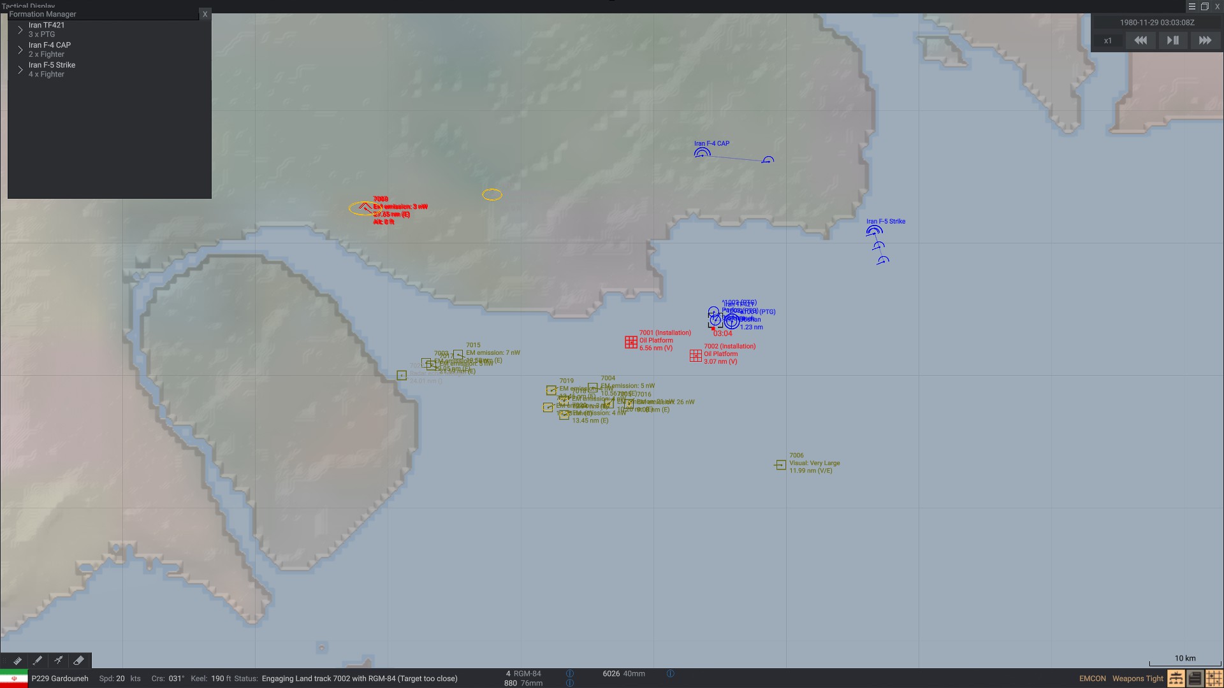1224x688 pixels.
Task: Toggle the tactical grid display icon
Action: point(1214,678)
